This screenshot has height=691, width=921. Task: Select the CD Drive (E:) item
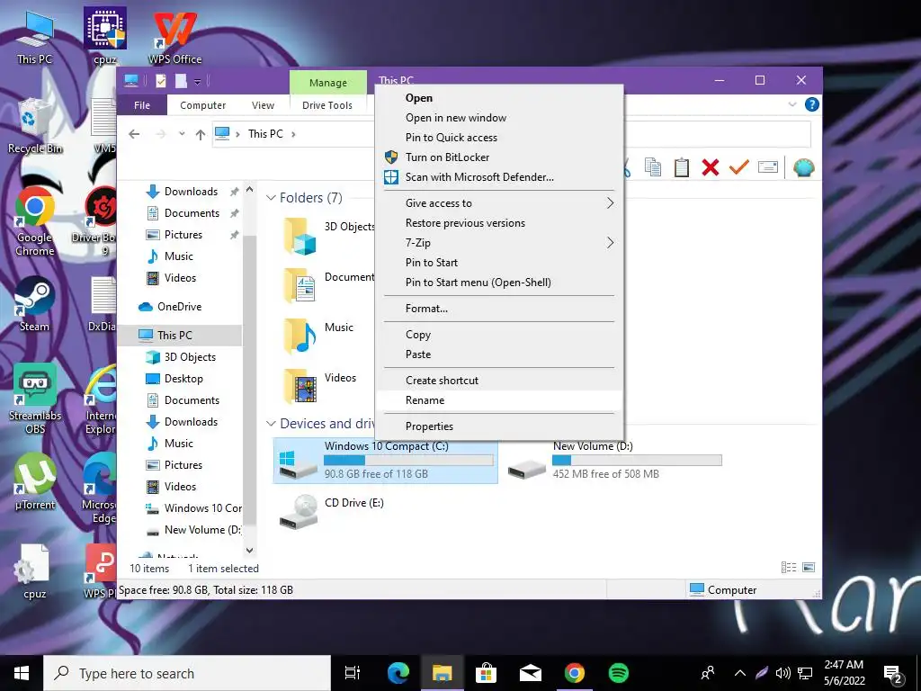(x=333, y=512)
